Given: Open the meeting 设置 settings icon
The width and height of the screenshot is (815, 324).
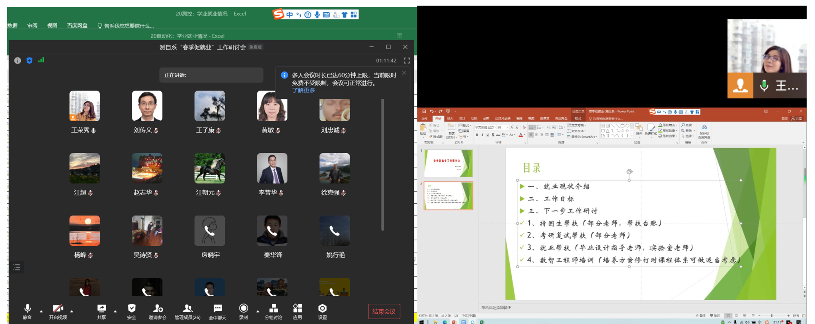Looking at the screenshot, I should pos(322,311).
